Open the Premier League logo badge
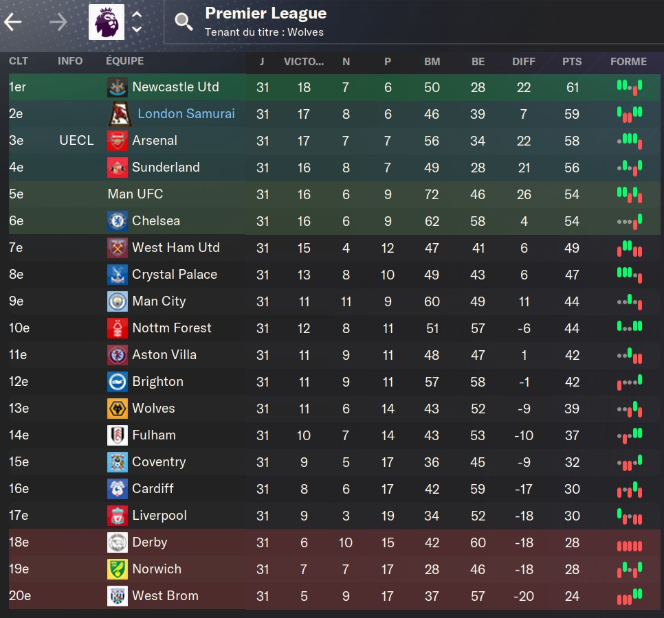Image resolution: width=664 pixels, height=618 pixels. point(107,22)
